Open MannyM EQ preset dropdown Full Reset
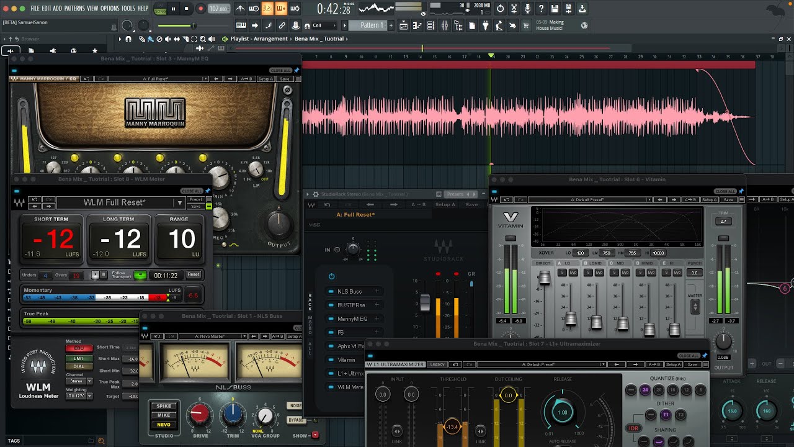 point(158,79)
